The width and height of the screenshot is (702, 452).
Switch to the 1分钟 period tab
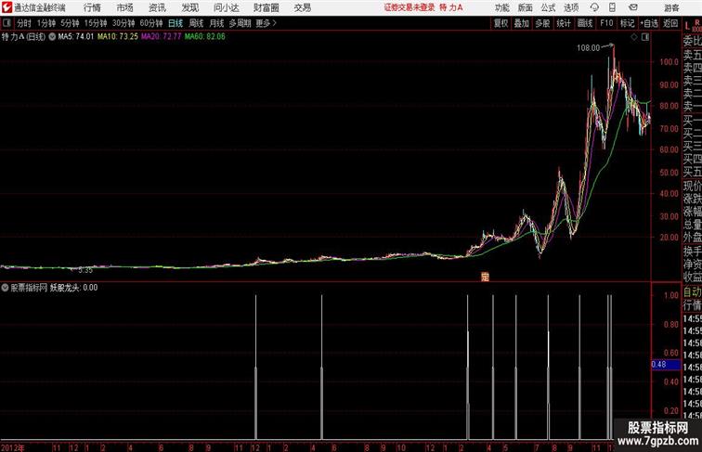pyautogui.click(x=46, y=23)
